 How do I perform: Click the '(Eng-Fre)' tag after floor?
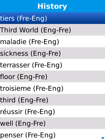pyautogui.click(x=32, y=77)
